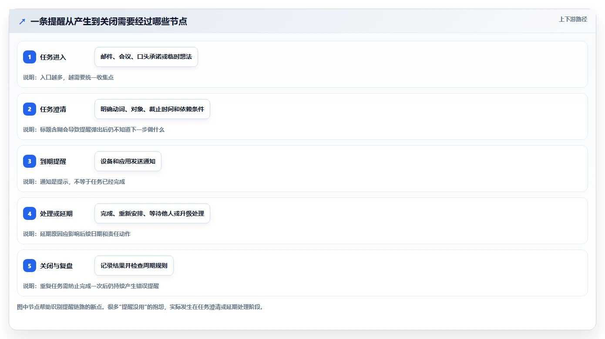Click the arrow icon beside the title
The image size is (605, 339).
tap(22, 21)
